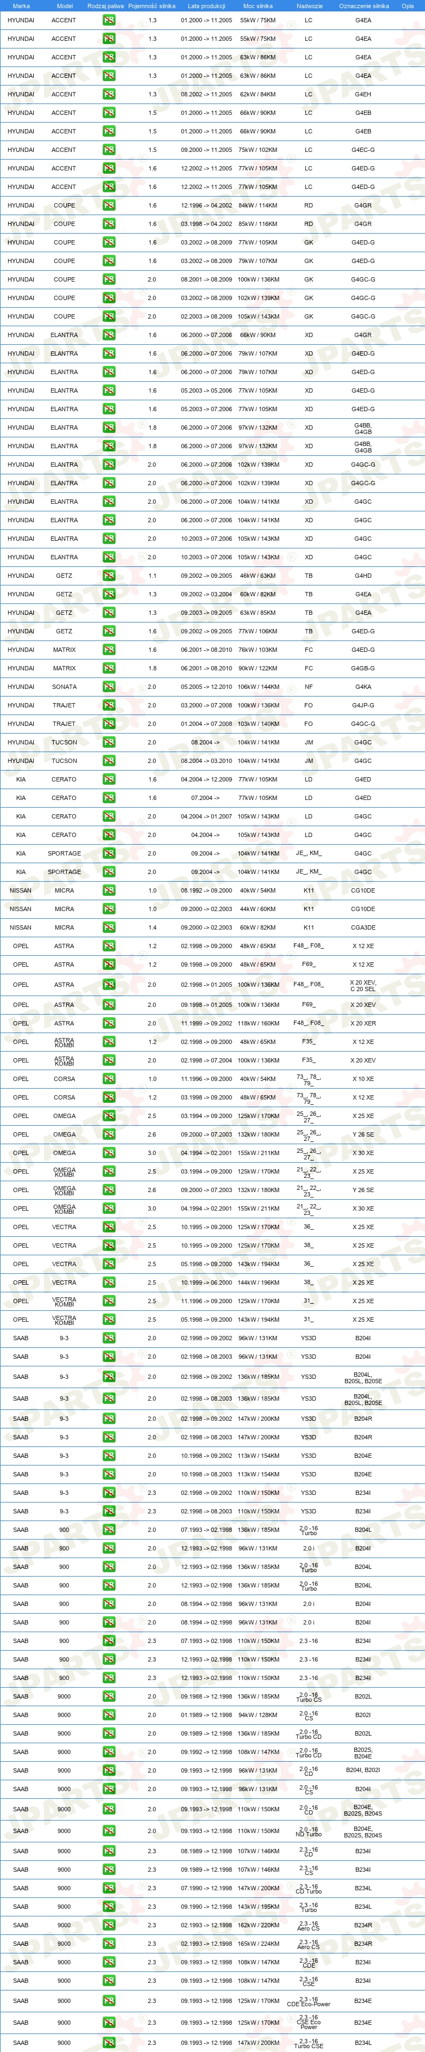This screenshot has height=2052, width=425.
Task: Click fuel icon in SAAB 9000 B202I row
Action: click(x=109, y=1715)
